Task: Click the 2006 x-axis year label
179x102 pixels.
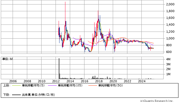Action: coord(13,81)
